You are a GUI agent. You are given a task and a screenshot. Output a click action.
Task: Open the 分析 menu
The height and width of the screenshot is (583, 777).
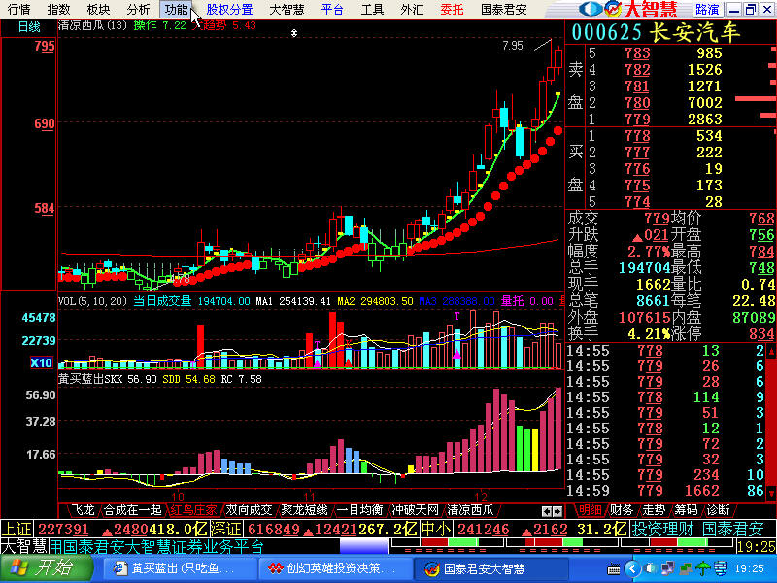click(138, 10)
